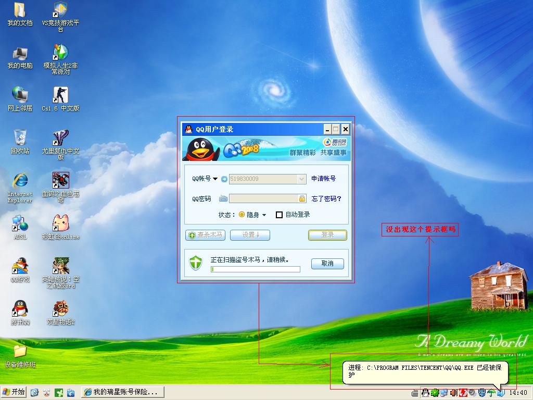Select 网上邻居 desktop icon
This screenshot has width=533, height=400.
pyautogui.click(x=20, y=99)
